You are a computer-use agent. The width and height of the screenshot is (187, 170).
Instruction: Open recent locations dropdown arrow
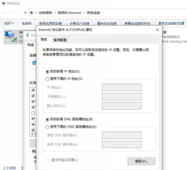tap(20, 13)
